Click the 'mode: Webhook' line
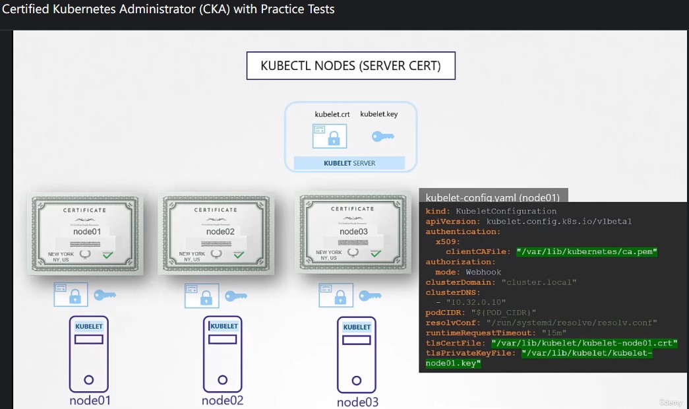 click(468, 272)
